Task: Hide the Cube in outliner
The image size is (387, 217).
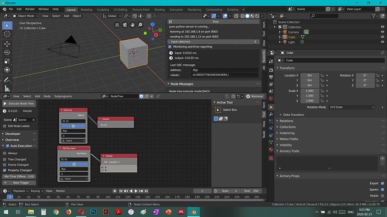Action: (383, 37)
